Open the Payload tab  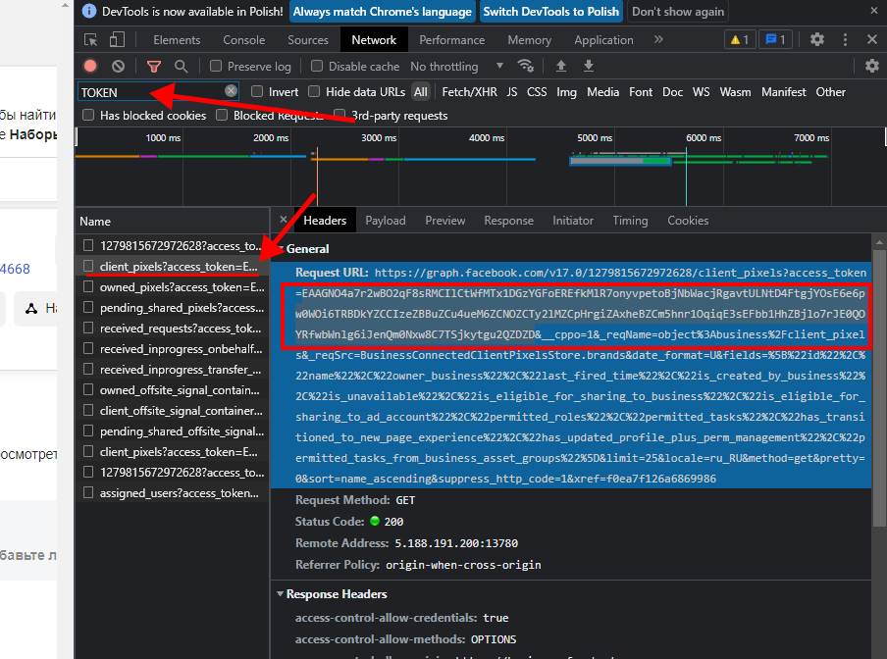385,221
